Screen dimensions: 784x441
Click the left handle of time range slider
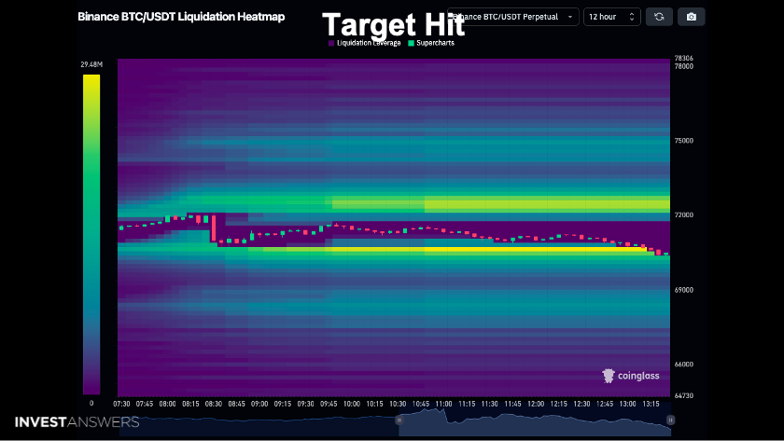[x=399, y=420]
